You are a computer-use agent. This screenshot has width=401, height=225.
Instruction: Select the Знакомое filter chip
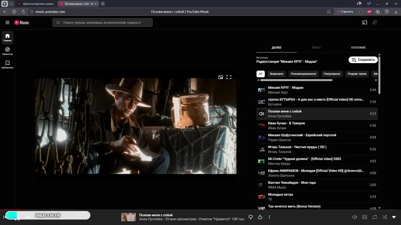click(x=276, y=74)
